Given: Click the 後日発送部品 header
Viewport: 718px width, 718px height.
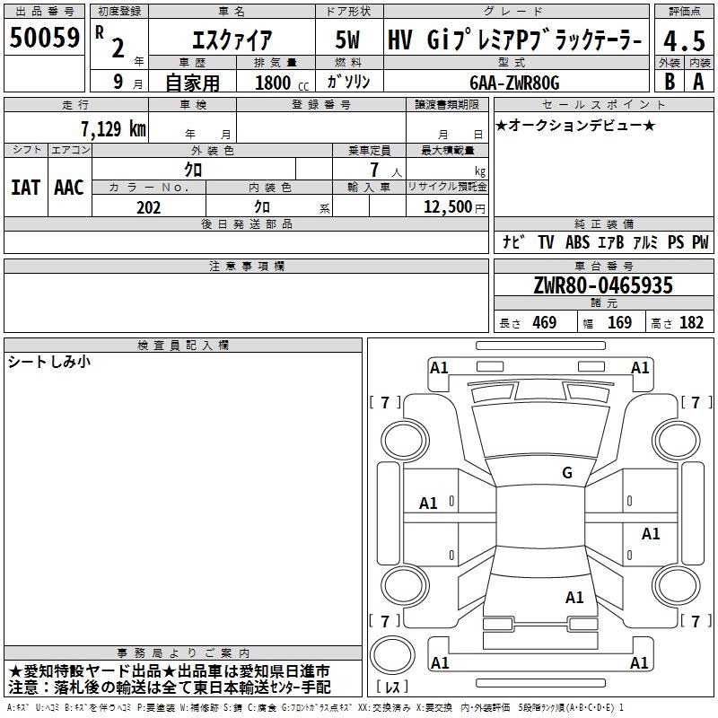Looking at the screenshot, I should (246, 223).
